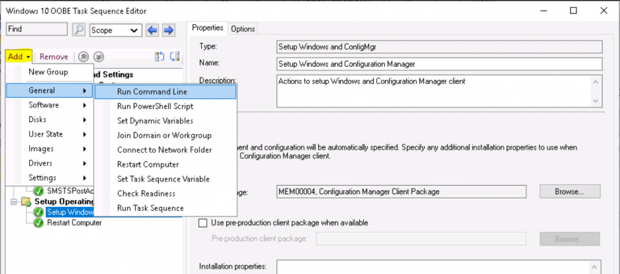Click the down arrow of Description scrollbar

(x=596, y=100)
